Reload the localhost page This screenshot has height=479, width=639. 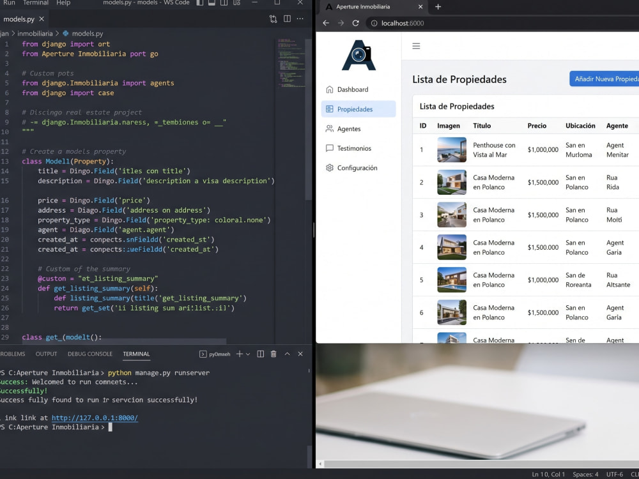[x=355, y=23]
